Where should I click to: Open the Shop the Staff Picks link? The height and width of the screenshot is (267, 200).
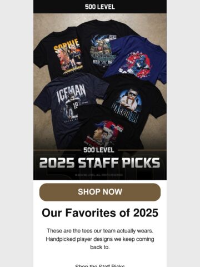pos(100,265)
